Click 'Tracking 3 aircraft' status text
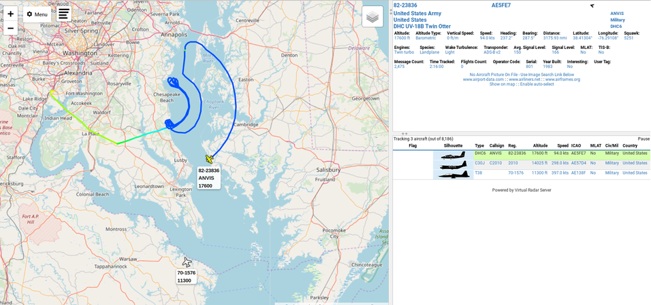 (x=423, y=139)
